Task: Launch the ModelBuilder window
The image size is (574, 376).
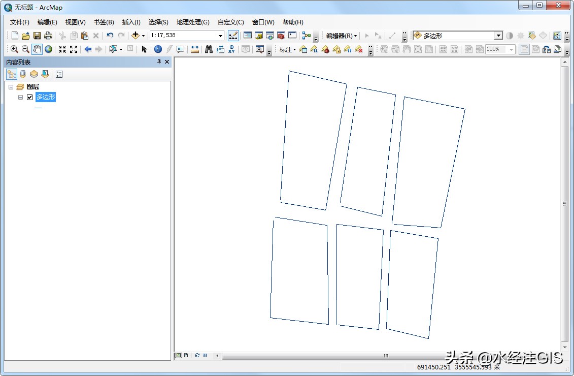Action: (x=307, y=36)
